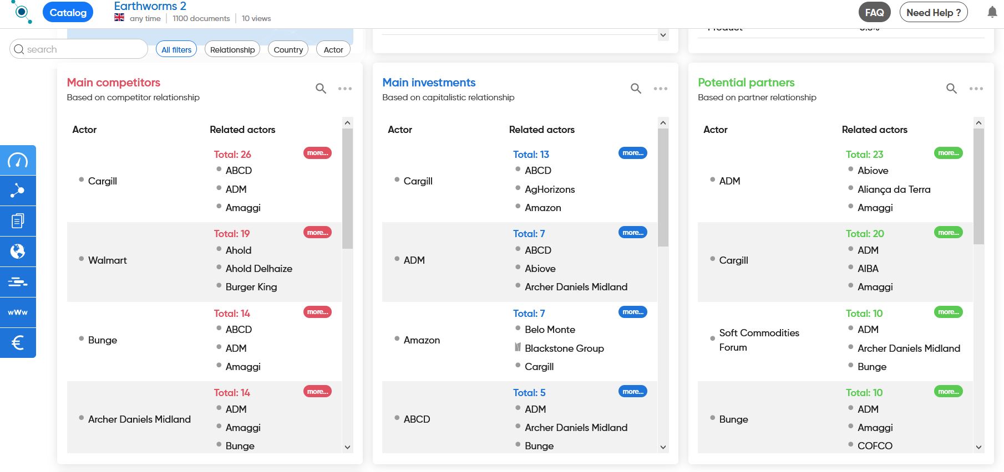Click Burger King related actor

251,287
